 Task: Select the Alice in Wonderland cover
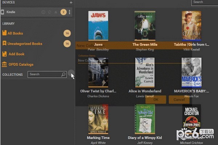tap(145, 72)
